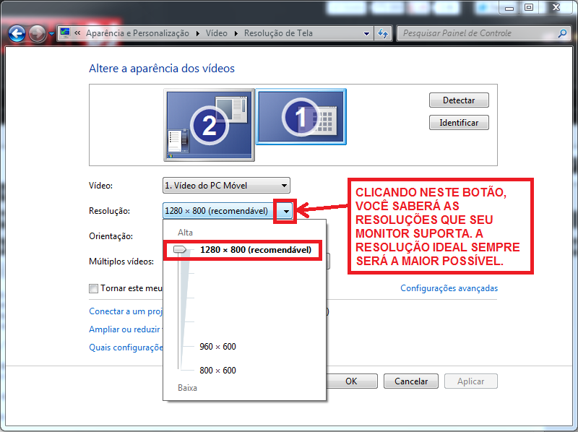
Task: Open the Aparência e Personalização breadcrumb
Action: tap(137, 33)
